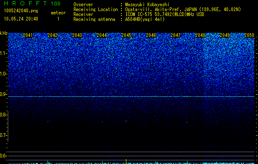The height and width of the screenshot is (164, 258).
Task: Click the 2048 time marker
Action: click(200, 35)
